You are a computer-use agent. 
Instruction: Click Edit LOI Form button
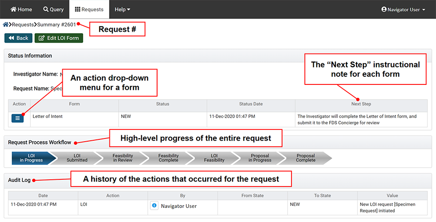[59, 38]
